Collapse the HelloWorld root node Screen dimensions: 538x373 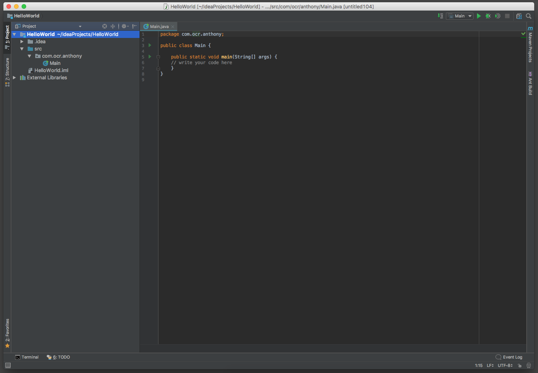coord(14,34)
